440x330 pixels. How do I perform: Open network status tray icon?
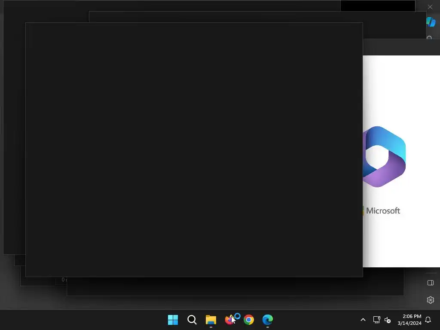376,320
